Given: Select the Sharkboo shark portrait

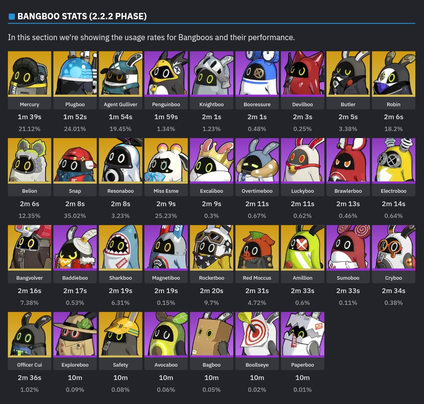Looking at the screenshot, I should pos(121,248).
